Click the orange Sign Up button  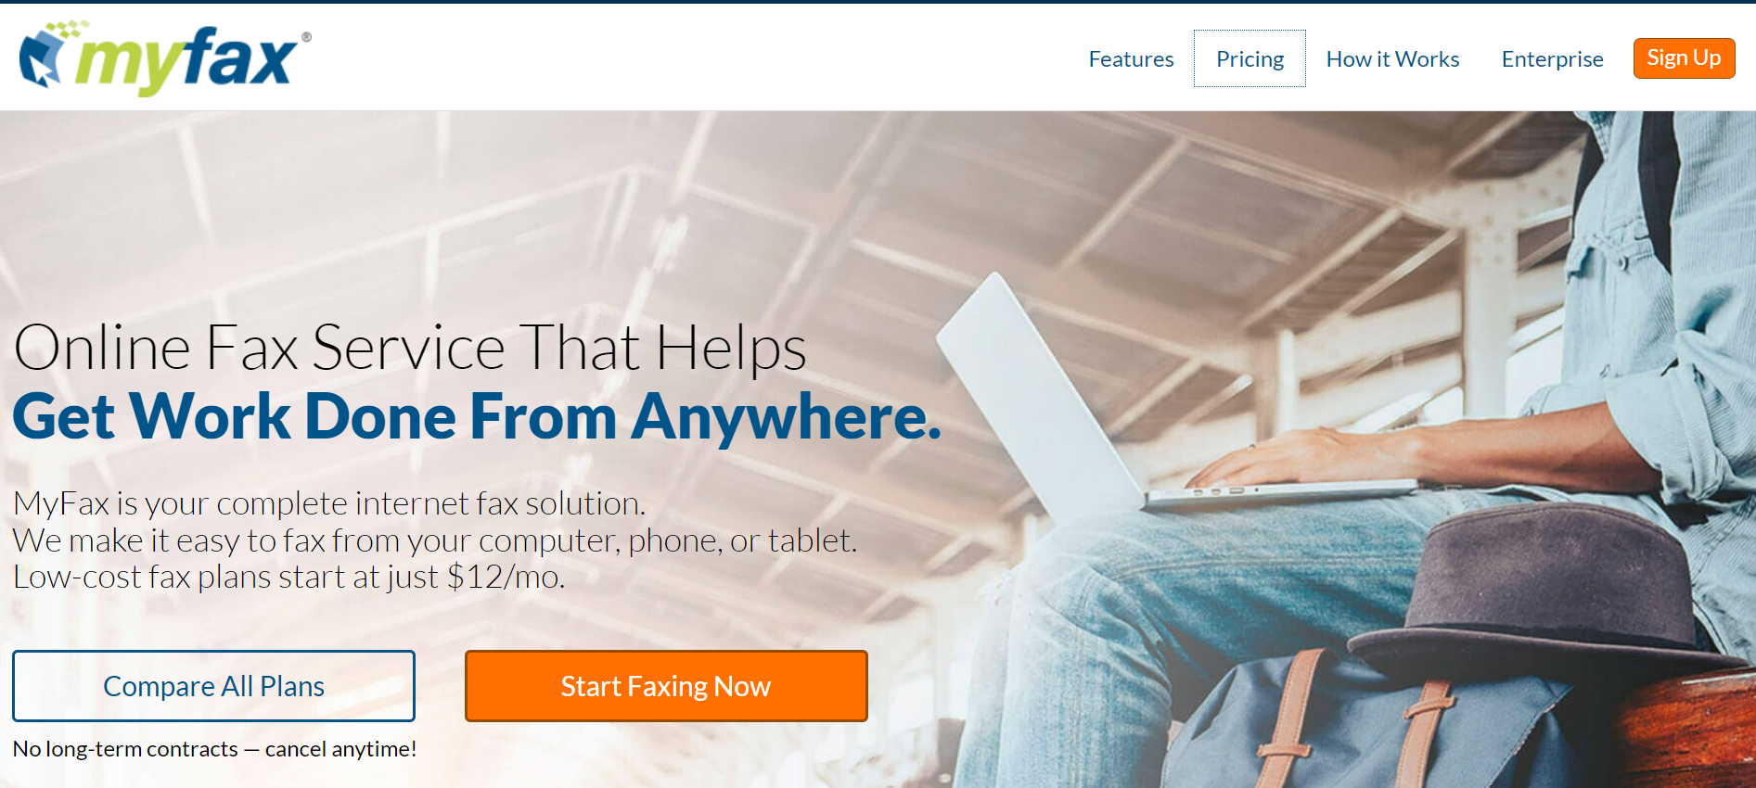tap(1684, 58)
